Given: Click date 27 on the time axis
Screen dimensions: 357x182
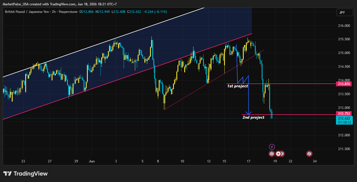Looking at the screenshot, I should (50, 161).
